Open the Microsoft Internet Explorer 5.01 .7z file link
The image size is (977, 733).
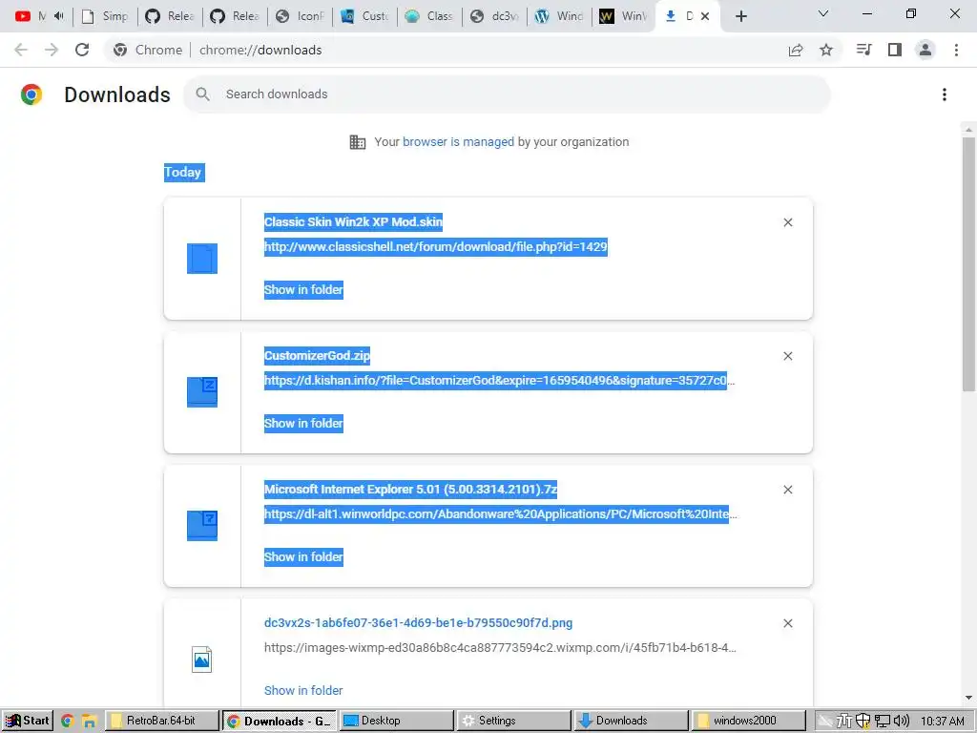click(x=410, y=490)
